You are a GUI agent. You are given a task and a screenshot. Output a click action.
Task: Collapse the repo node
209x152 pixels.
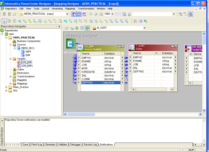2,34
